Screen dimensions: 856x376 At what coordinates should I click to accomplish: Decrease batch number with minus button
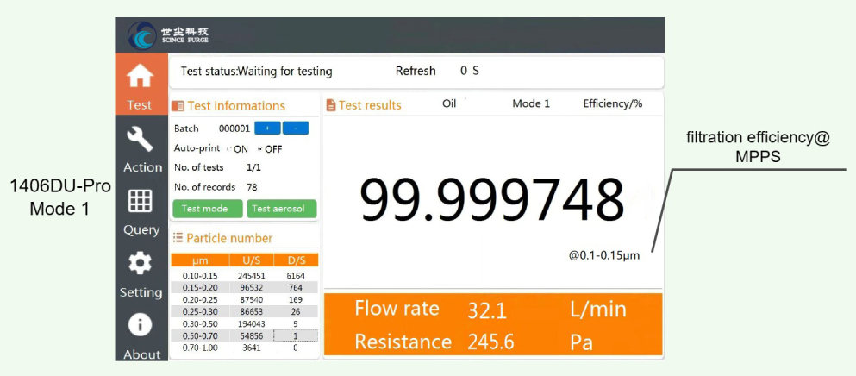click(x=296, y=128)
